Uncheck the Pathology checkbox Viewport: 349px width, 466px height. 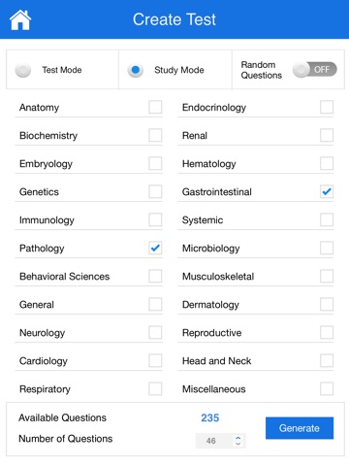tap(155, 248)
